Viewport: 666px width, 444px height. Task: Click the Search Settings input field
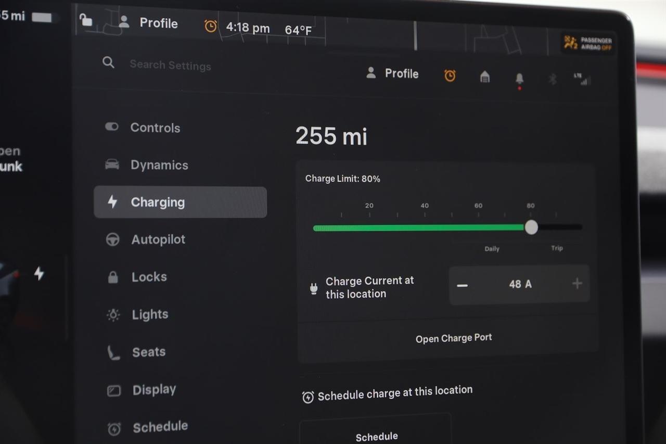click(170, 65)
